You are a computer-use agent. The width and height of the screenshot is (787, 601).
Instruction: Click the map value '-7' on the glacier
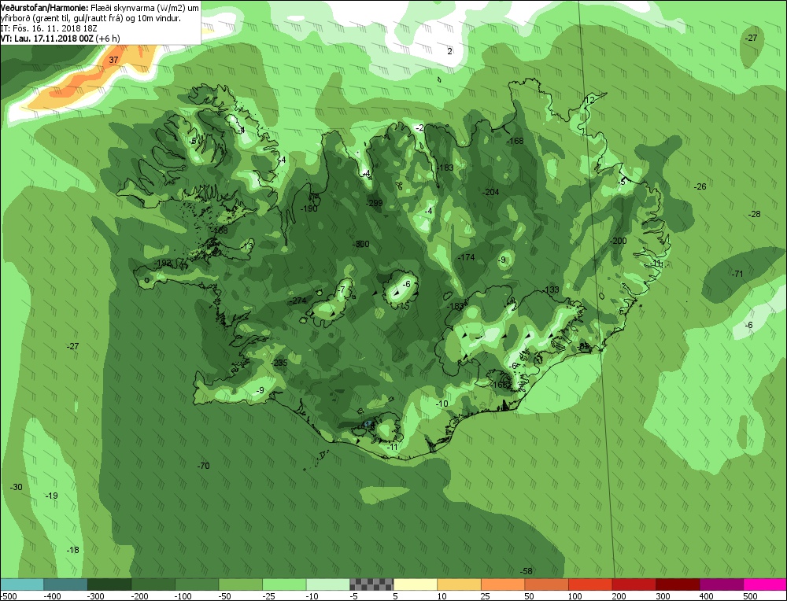pos(342,290)
